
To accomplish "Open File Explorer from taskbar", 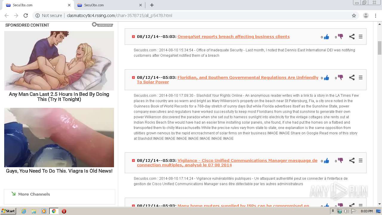I will pyautogui.click(x=34, y=211).
